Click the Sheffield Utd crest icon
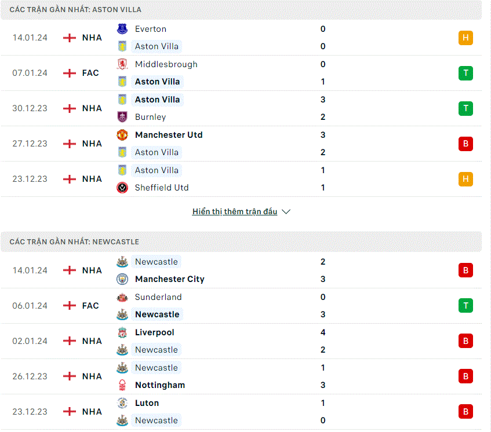This screenshot has width=491, height=432. pyautogui.click(x=122, y=188)
